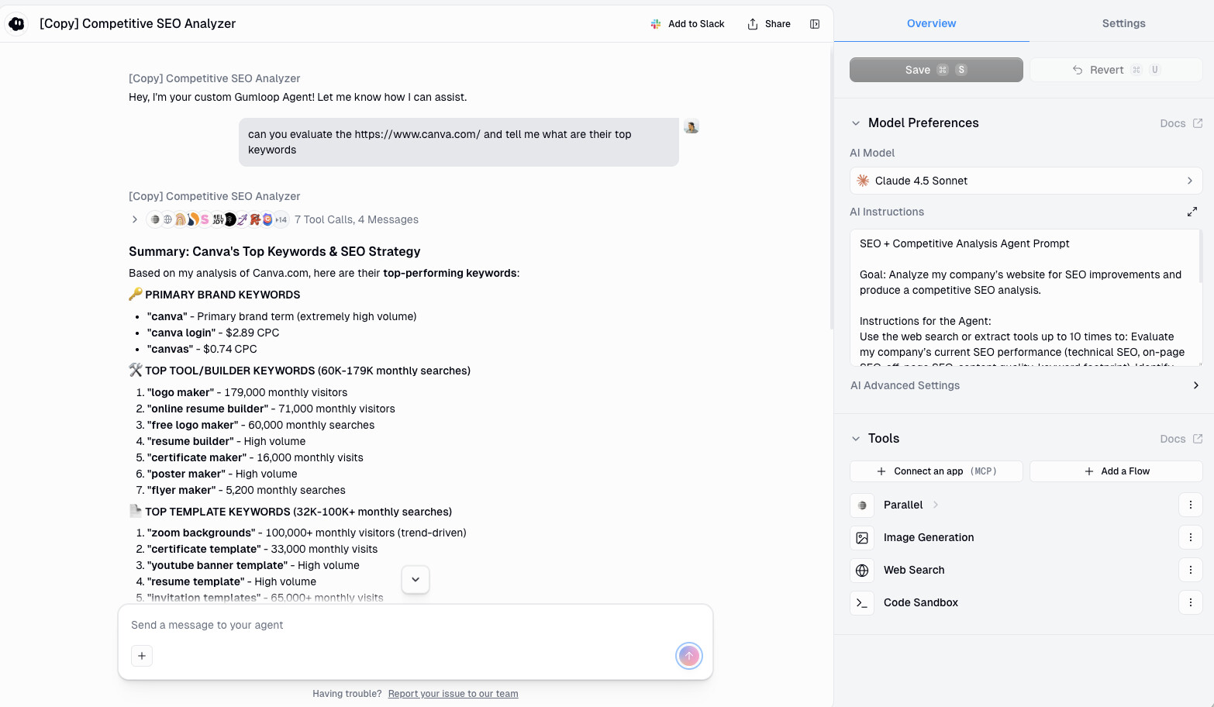Collapse the Model Preferences section
This screenshot has width=1214, height=707.
pos(856,122)
